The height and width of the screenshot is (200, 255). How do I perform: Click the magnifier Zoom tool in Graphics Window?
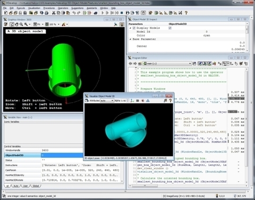pyautogui.click(x=21, y=24)
